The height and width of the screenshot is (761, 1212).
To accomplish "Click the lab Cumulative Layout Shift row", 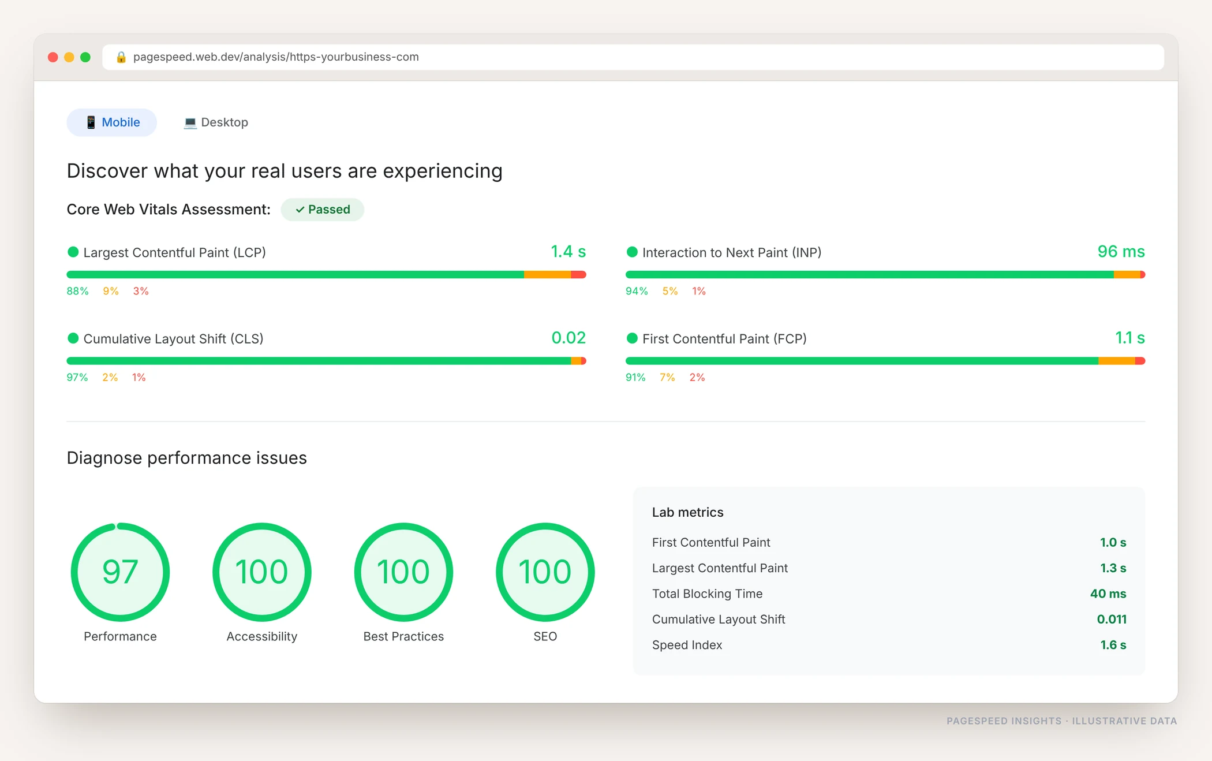I will tap(889, 620).
